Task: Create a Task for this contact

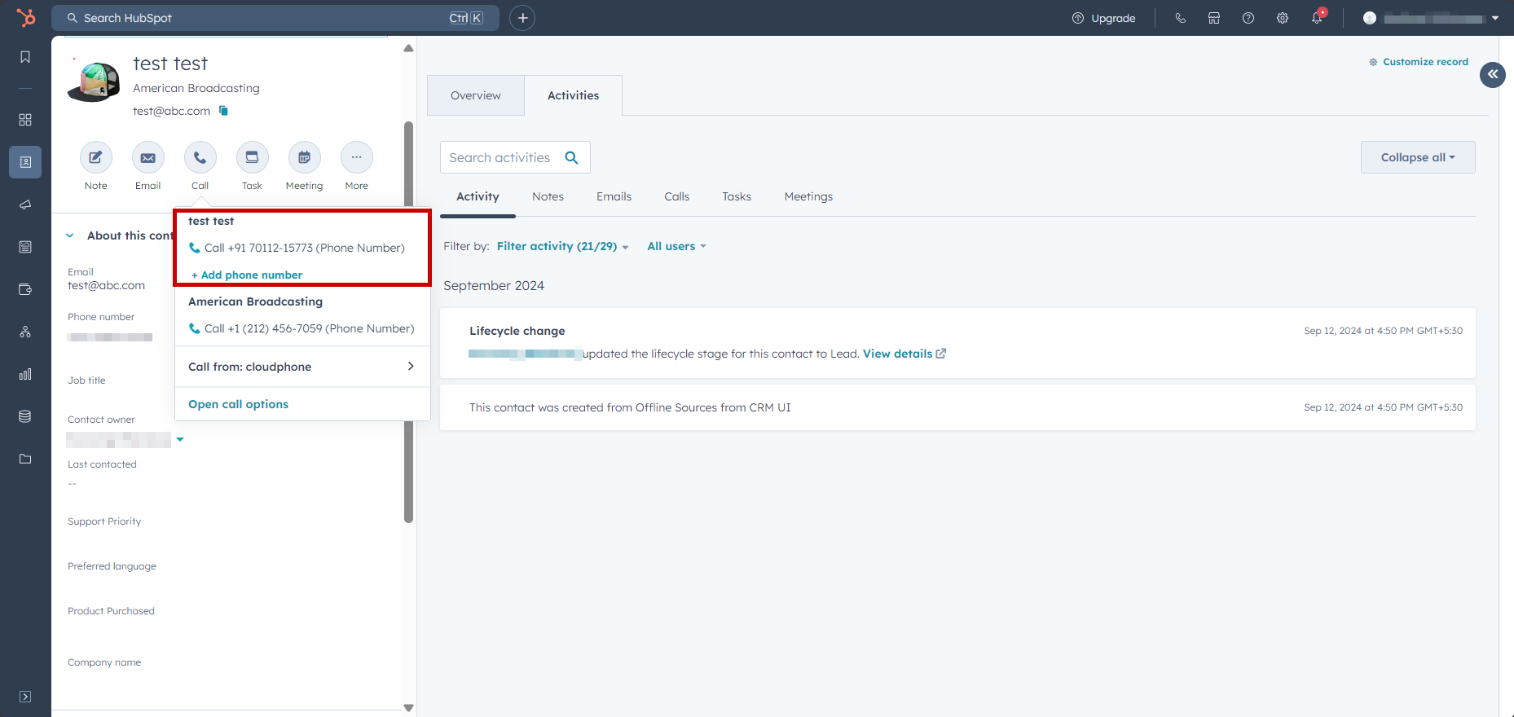Action: point(253,157)
